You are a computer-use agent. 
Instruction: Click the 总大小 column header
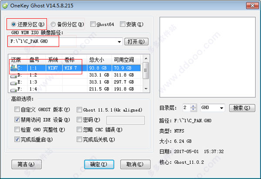[97, 60]
